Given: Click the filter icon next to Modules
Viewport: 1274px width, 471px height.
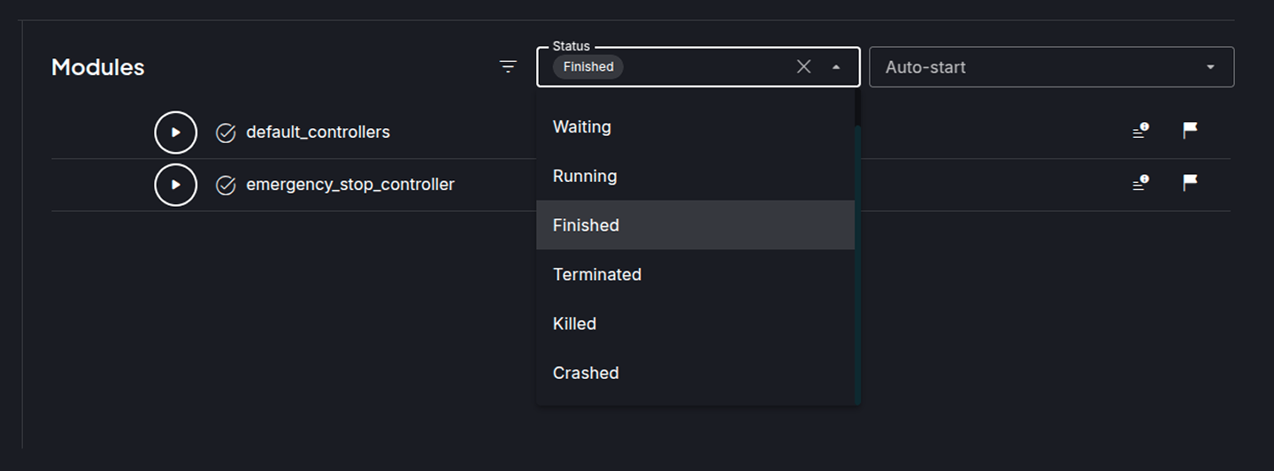Looking at the screenshot, I should coord(508,67).
